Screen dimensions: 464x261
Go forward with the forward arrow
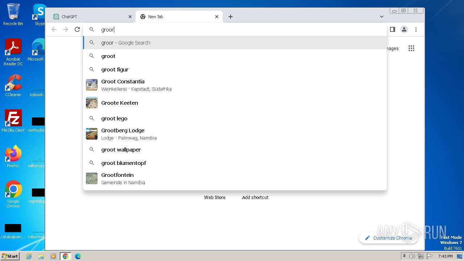point(66,29)
